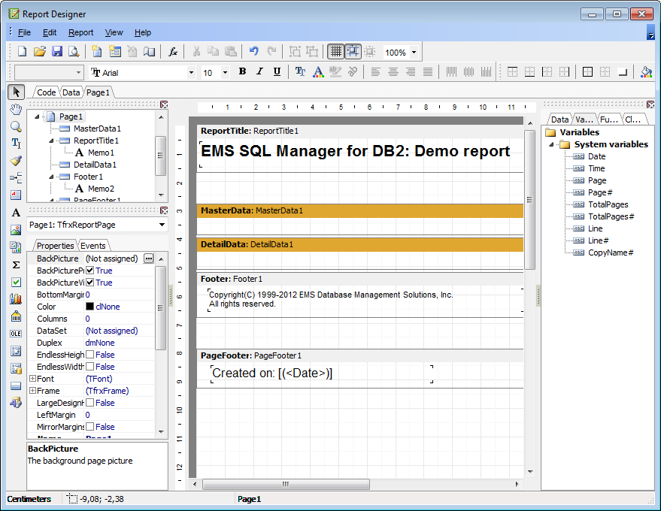Click the BackPicture ellipsis button
This screenshot has width=661, height=511.
148,259
